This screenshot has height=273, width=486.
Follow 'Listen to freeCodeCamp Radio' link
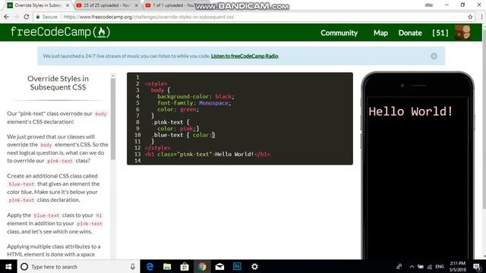pyautogui.click(x=245, y=56)
